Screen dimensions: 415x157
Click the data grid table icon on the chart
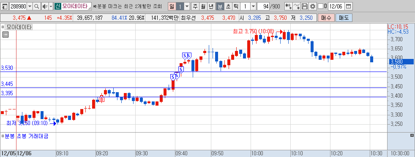click(5, 35)
